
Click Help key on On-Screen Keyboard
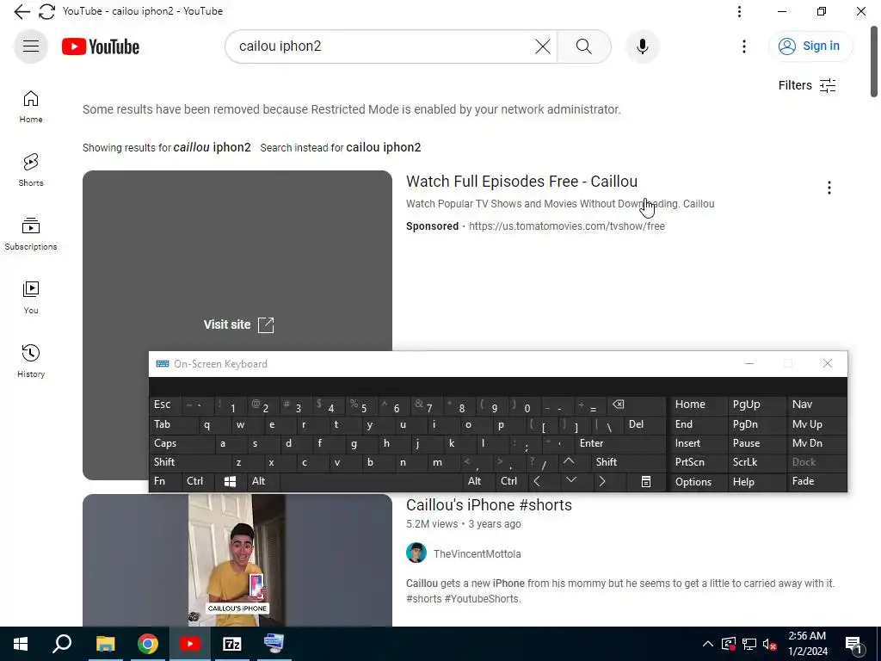757,482
